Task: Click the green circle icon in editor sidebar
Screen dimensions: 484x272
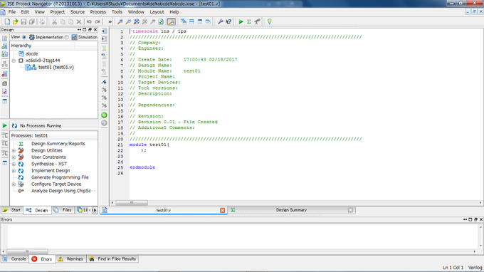Action: (105, 115)
